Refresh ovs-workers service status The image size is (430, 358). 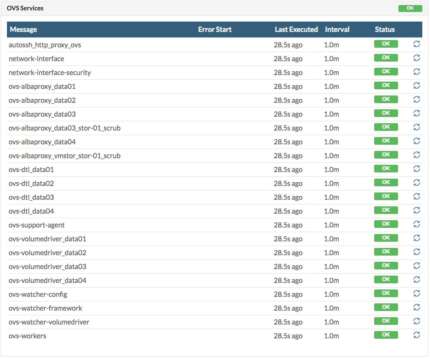416,335
